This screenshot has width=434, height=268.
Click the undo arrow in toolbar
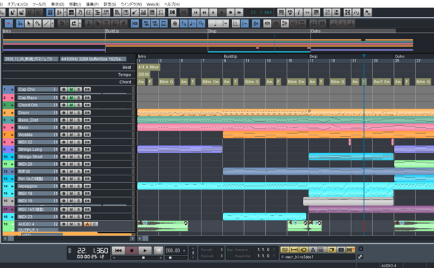pos(61,24)
